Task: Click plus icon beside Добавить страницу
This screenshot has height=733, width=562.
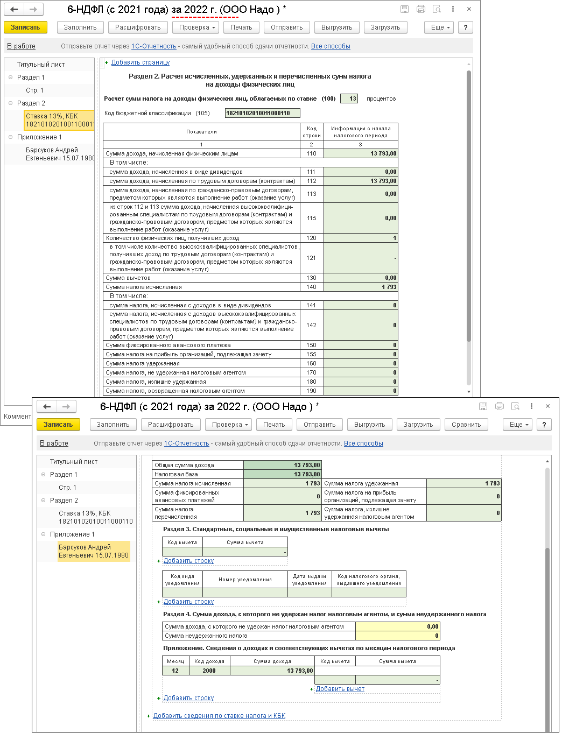Action: click(107, 63)
